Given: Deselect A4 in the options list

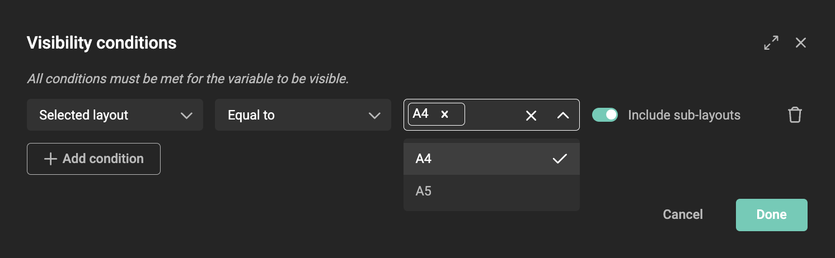Looking at the screenshot, I should click(491, 159).
